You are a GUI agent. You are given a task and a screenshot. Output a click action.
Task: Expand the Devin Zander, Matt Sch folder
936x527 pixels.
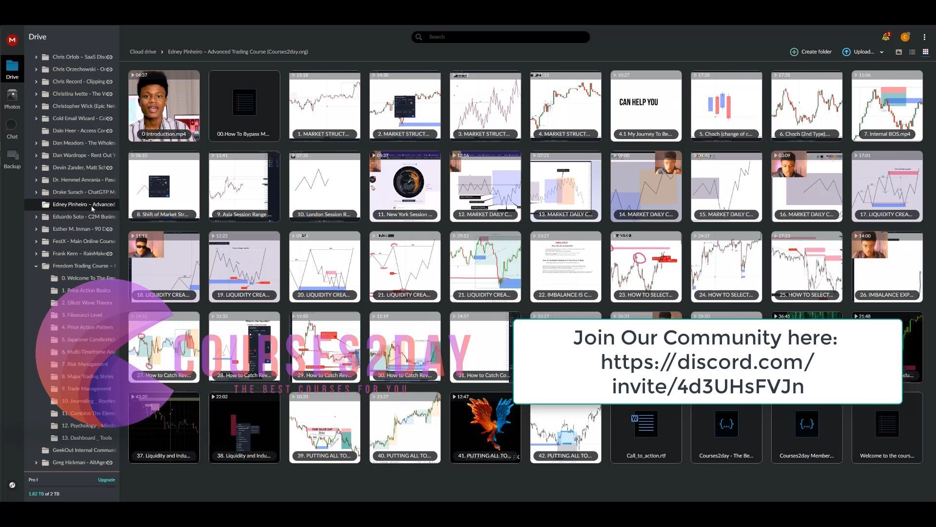coord(36,167)
